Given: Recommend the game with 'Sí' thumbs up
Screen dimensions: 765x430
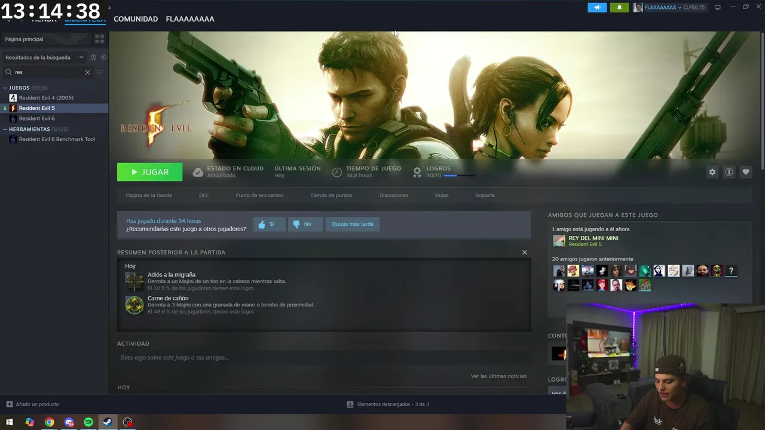Looking at the screenshot, I should [269, 224].
